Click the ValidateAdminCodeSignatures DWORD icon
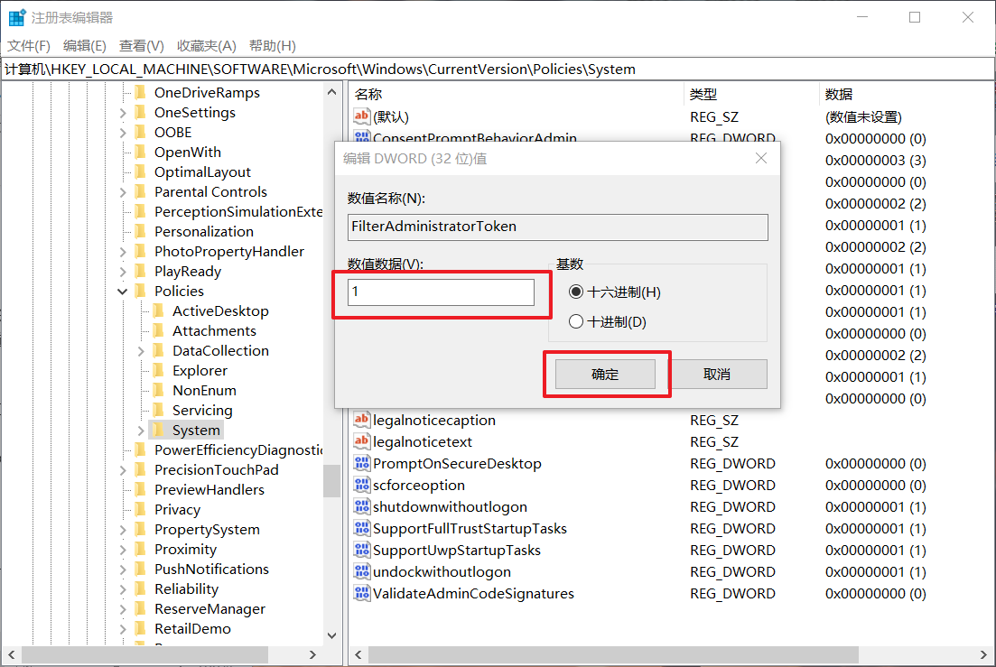 point(361,593)
